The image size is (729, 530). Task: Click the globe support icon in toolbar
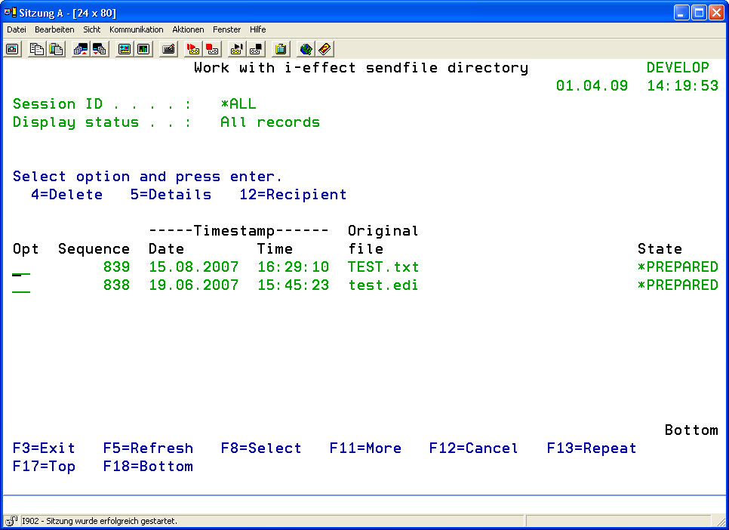click(306, 49)
